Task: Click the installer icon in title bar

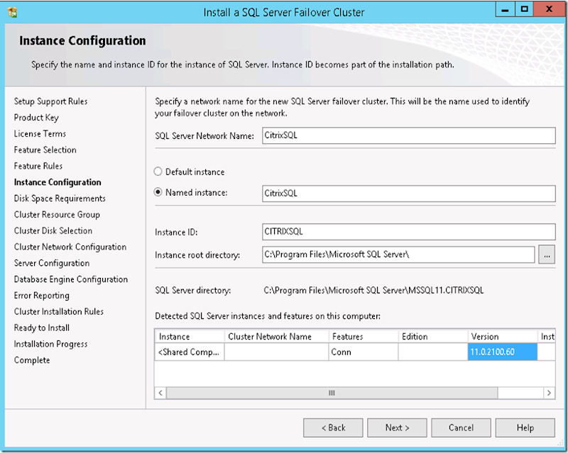Action: pos(13,12)
